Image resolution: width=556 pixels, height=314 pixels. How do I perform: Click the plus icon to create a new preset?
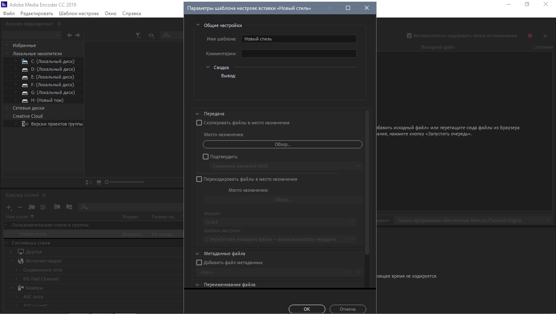point(9,207)
